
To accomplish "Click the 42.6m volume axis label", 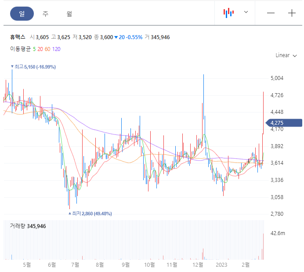I will coord(278,233).
